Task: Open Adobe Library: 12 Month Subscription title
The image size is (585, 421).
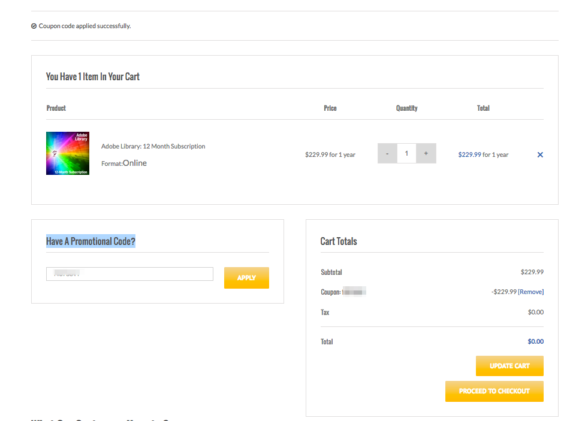Action: coord(153,146)
